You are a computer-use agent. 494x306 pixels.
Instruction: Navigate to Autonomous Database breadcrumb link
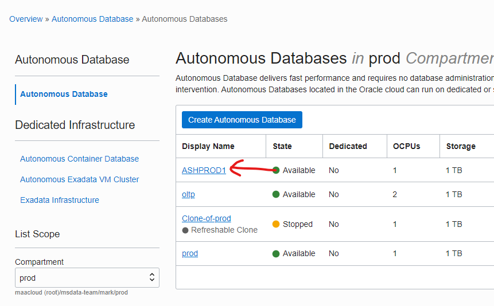point(92,19)
